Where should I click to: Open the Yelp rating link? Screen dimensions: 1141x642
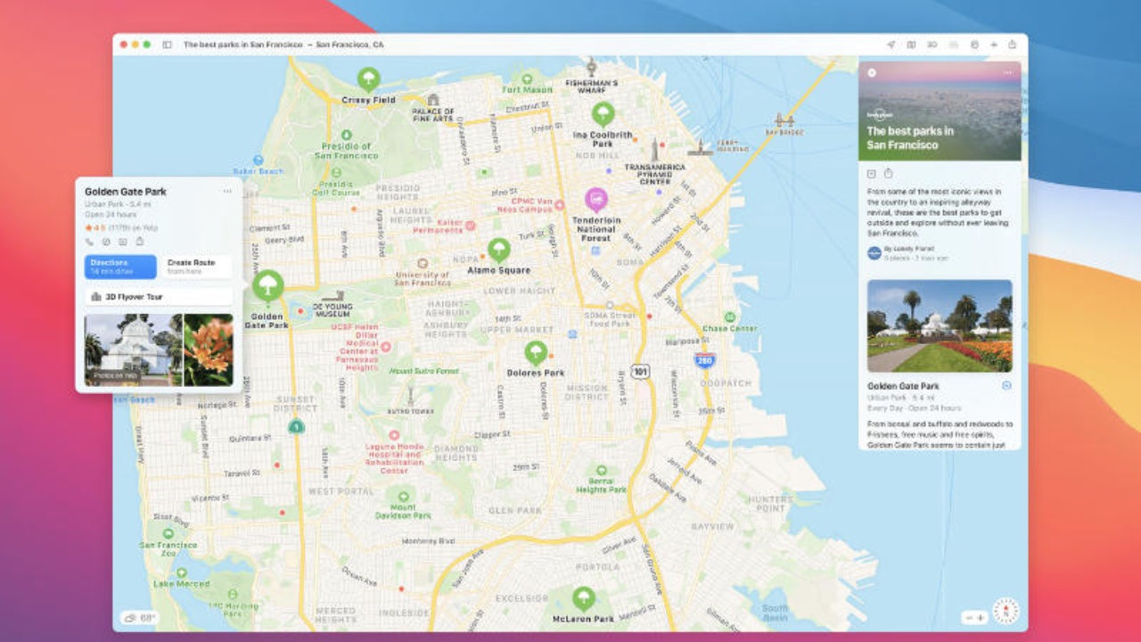click(119, 227)
